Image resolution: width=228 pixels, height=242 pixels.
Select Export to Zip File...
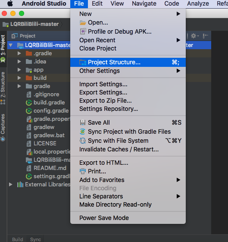128,101
